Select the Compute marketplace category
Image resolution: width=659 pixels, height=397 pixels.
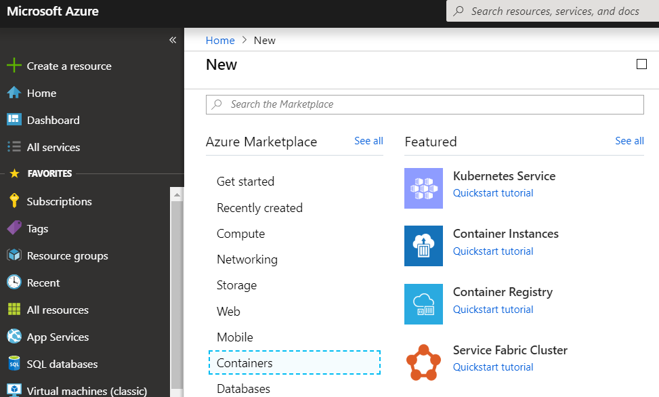click(x=240, y=234)
